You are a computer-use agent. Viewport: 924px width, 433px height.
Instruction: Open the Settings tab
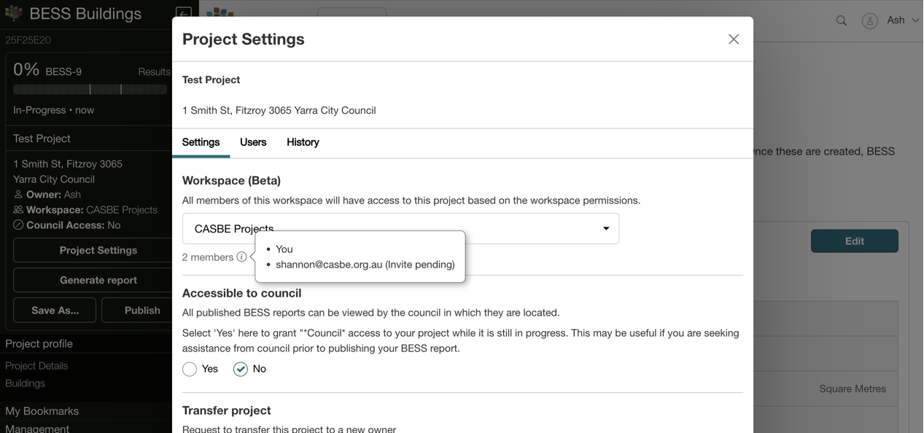click(x=201, y=142)
